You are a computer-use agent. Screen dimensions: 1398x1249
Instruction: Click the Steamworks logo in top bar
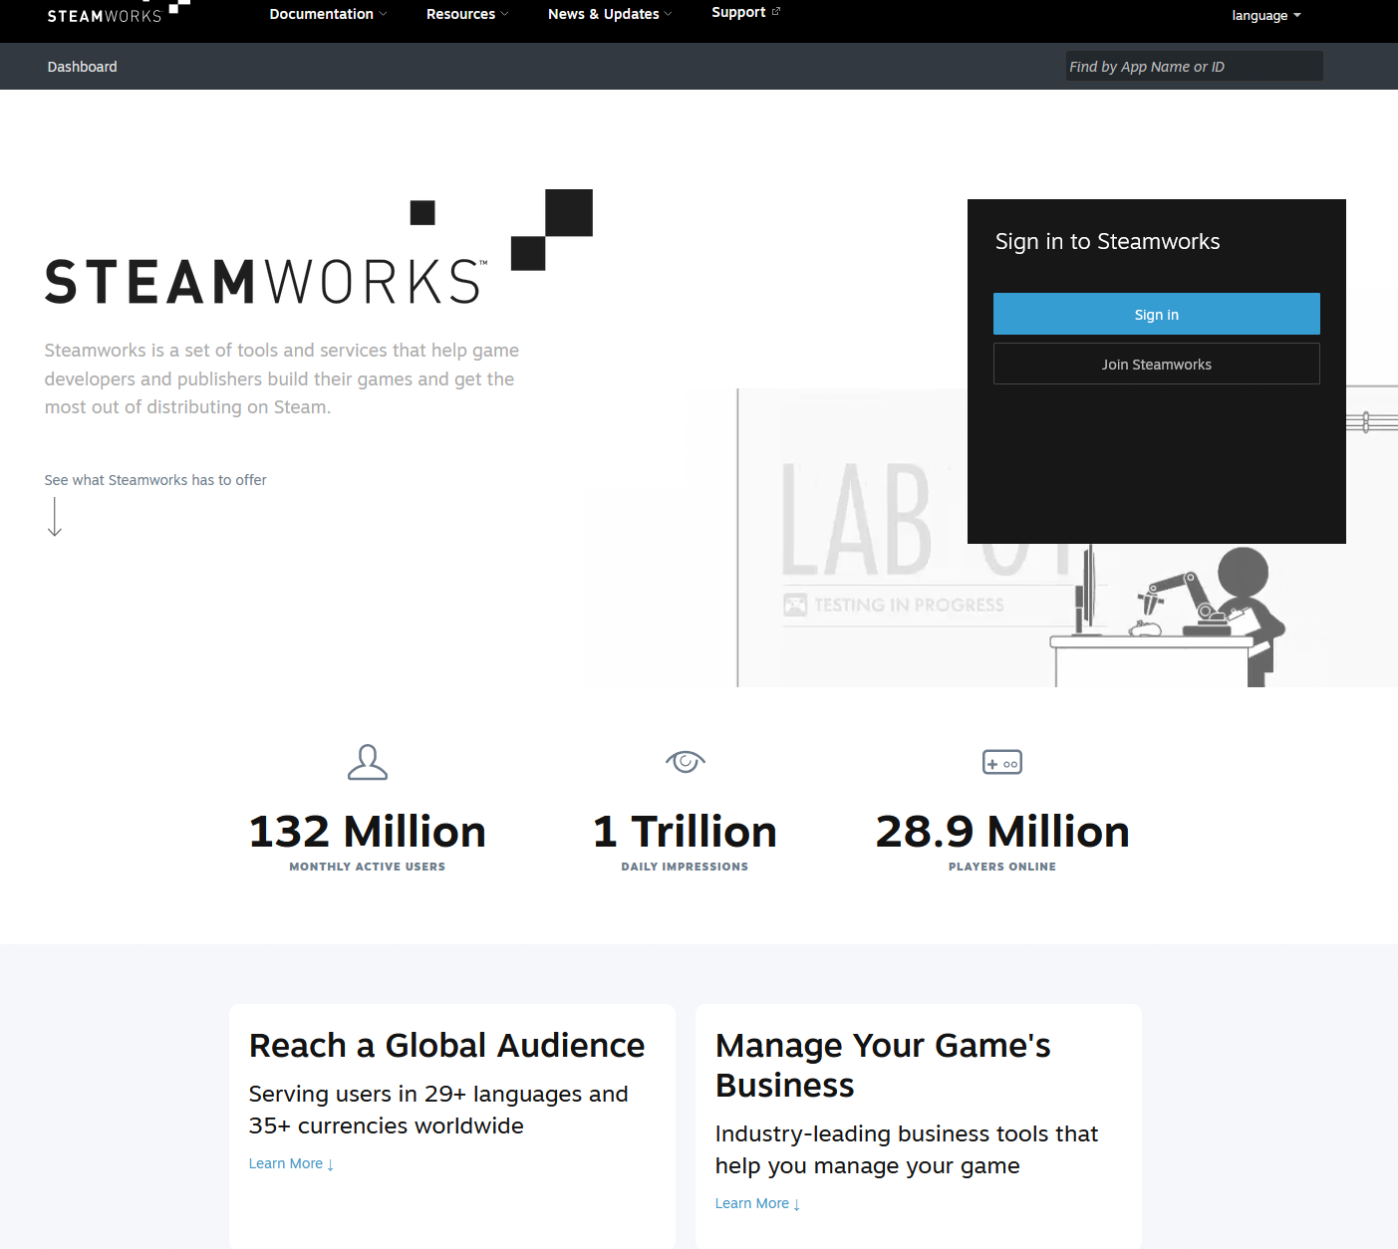(x=118, y=12)
